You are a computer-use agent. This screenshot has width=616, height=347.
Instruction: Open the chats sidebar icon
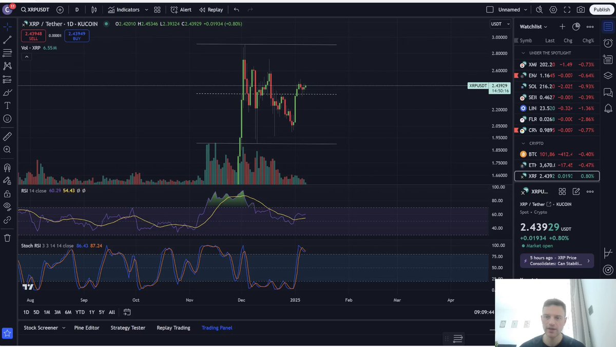[608, 93]
